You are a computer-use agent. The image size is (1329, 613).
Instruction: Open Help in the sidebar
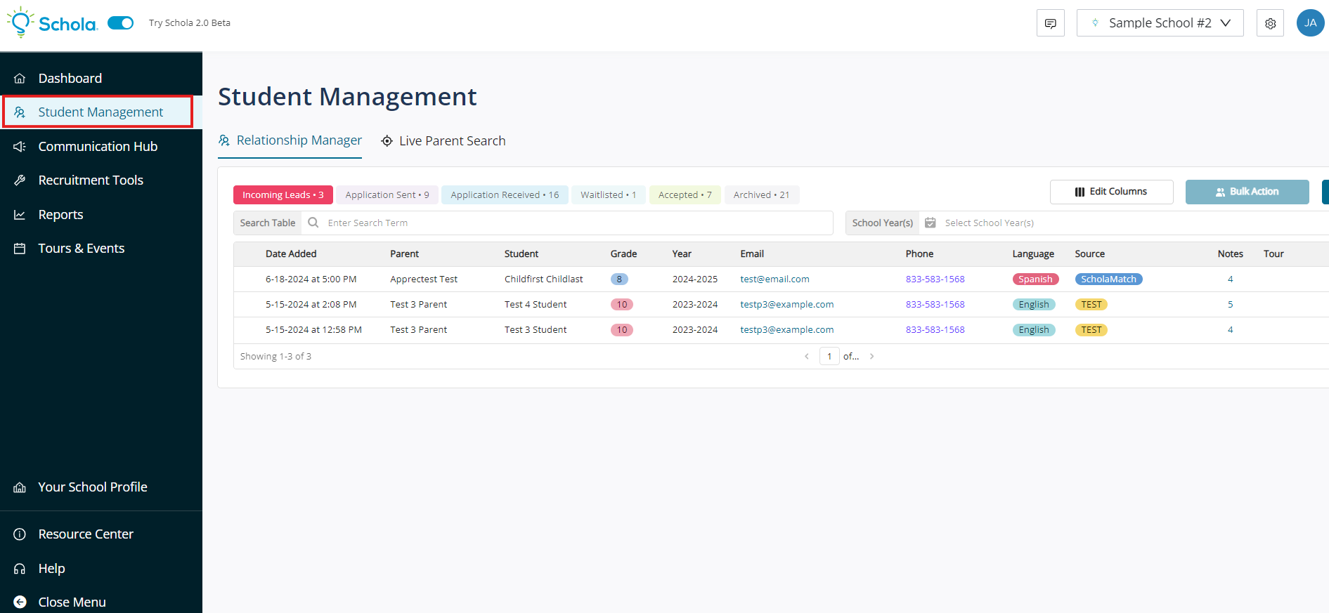click(101, 568)
